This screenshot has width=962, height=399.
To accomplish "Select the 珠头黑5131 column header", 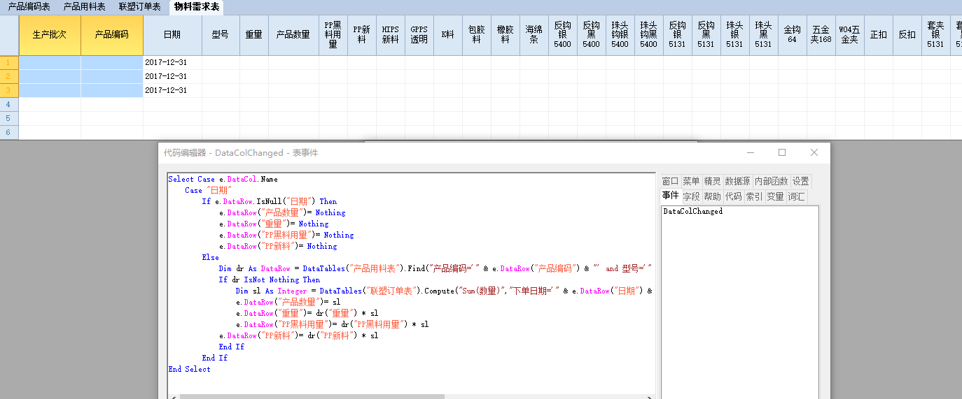I will 763,35.
